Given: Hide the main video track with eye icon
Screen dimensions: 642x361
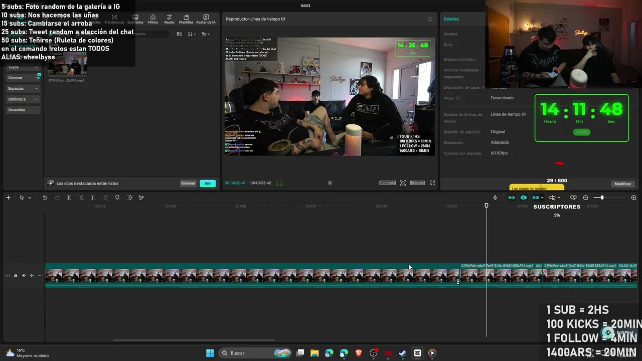Looking at the screenshot, I should tap(24, 275).
